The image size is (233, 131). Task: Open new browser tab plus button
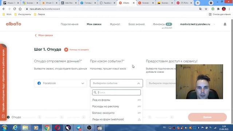198,3
